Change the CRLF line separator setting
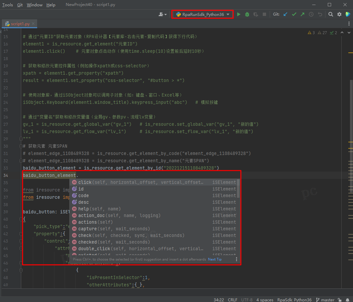Image resolution: width=353 pixels, height=302 pixels. coord(232,300)
